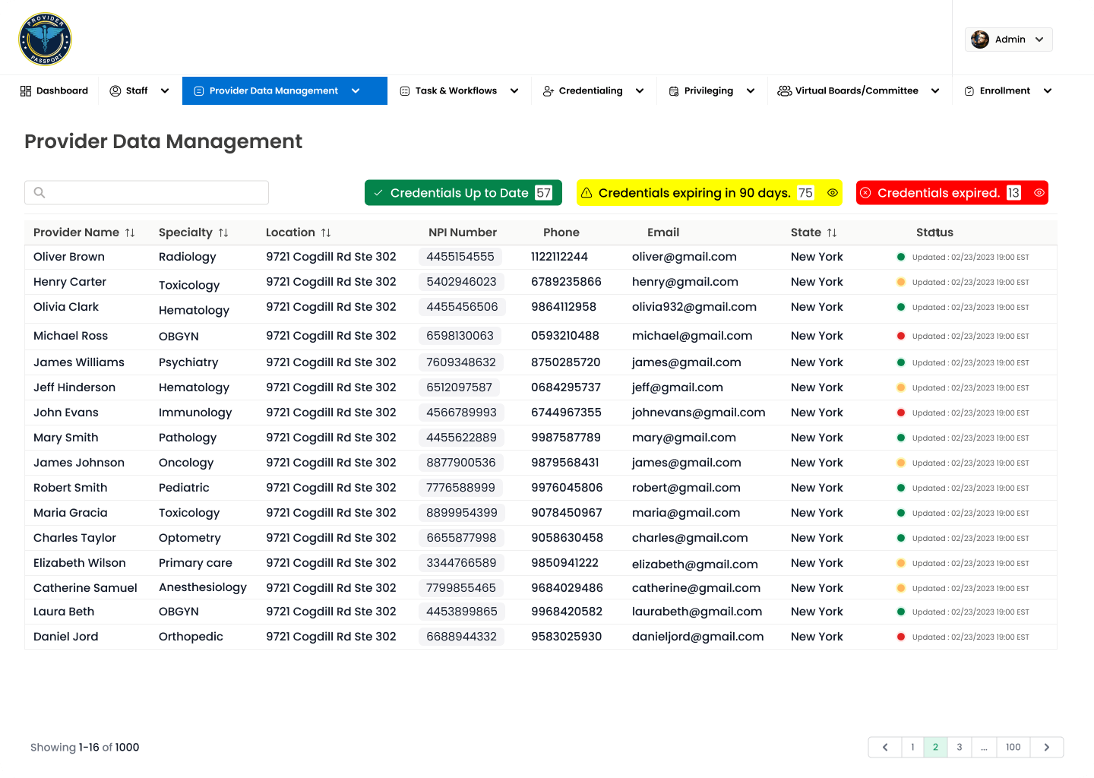Click the Admin profile avatar
The height and width of the screenshot is (778, 1094).
pos(980,40)
